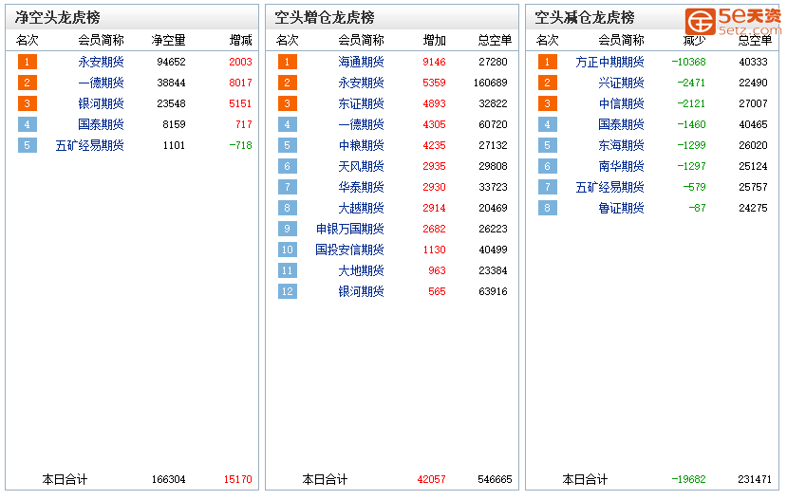The image size is (787, 500).
Task: Click the 空头减仓龙虎榜 panel title
Action: 584,18
